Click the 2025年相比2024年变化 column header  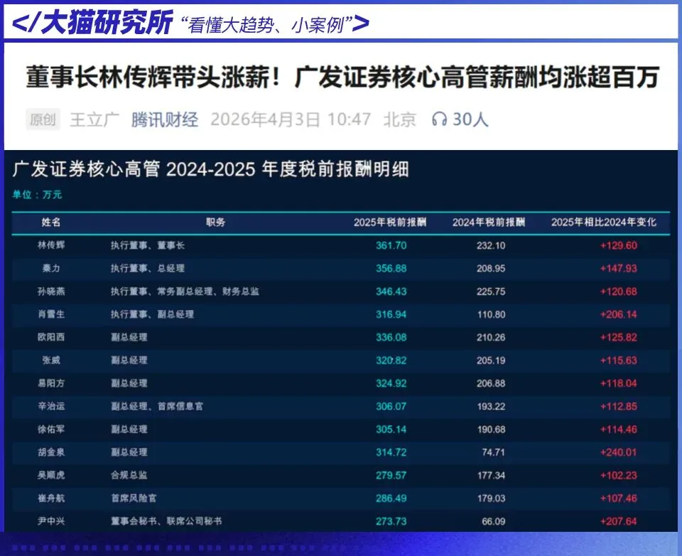pos(604,222)
